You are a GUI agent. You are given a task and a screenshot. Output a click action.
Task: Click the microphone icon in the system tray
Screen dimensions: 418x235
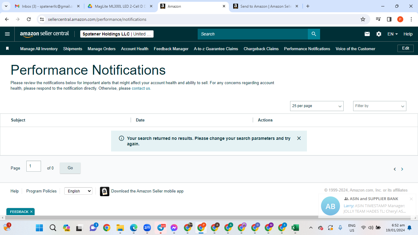coord(340,228)
